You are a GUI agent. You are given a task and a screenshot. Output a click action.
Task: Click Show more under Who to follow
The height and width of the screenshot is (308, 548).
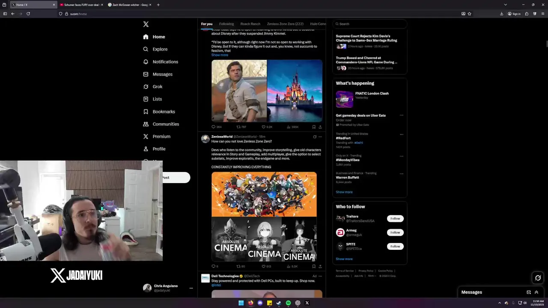[x=344, y=259]
